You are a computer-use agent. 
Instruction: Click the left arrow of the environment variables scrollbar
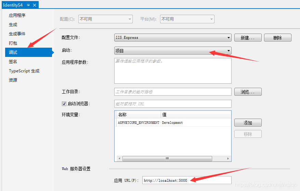point(119,158)
